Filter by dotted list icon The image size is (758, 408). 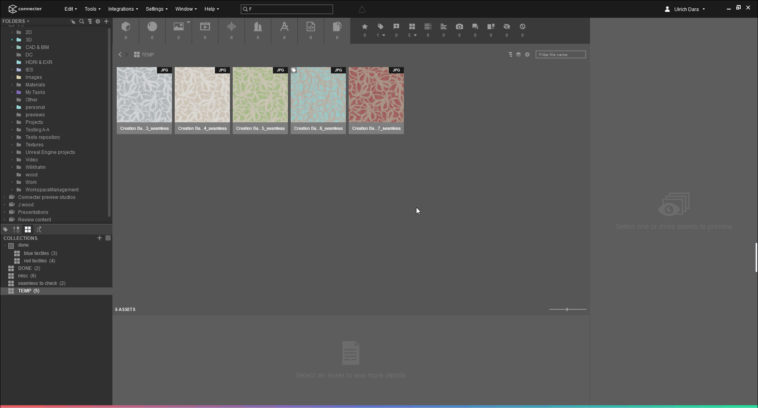pyautogui.click(x=428, y=26)
